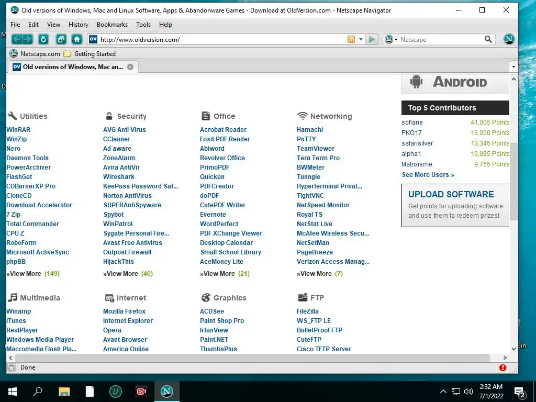
Task: Click the Netscape throbber logo at the toolbar end
Action: coord(509,39)
